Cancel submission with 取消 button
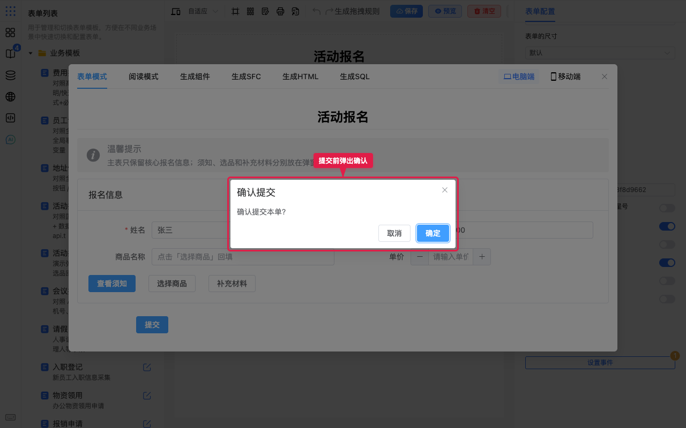This screenshot has width=686, height=428. pos(394,233)
